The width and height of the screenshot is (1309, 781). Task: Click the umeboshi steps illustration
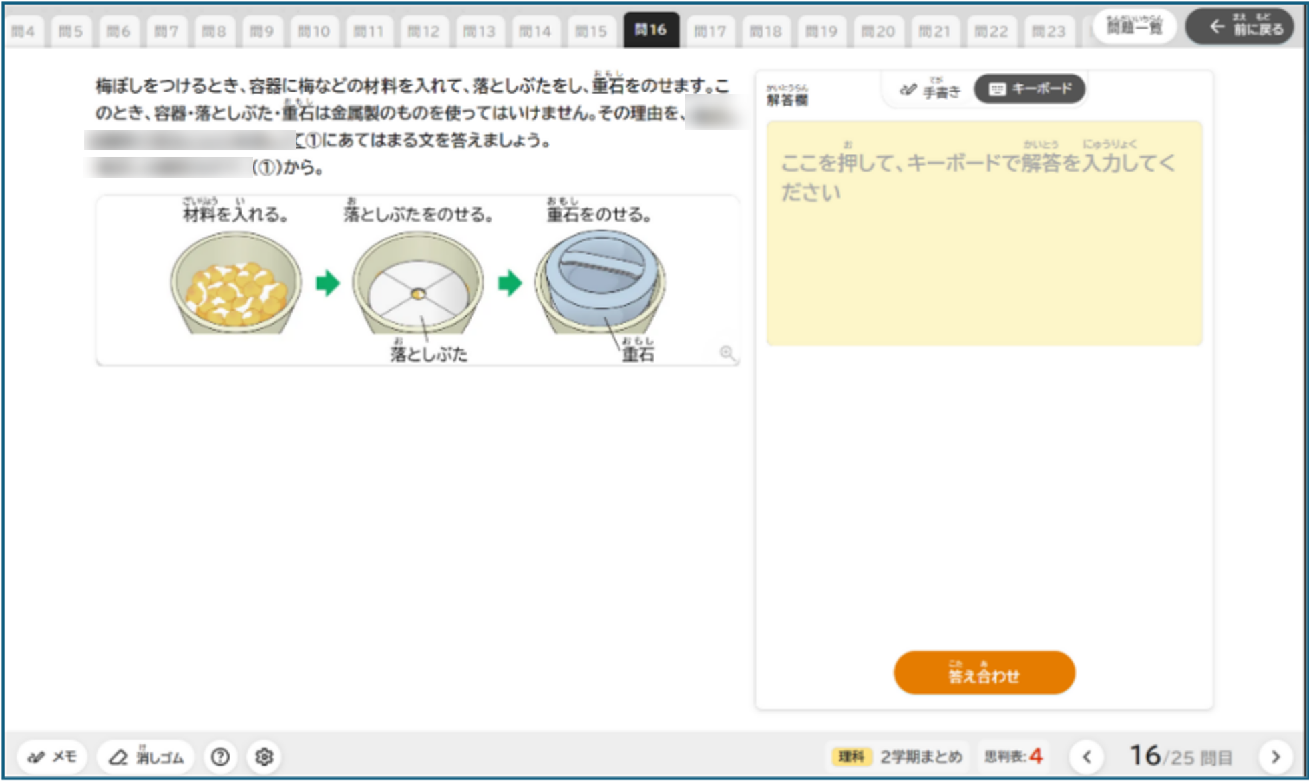[417, 281]
